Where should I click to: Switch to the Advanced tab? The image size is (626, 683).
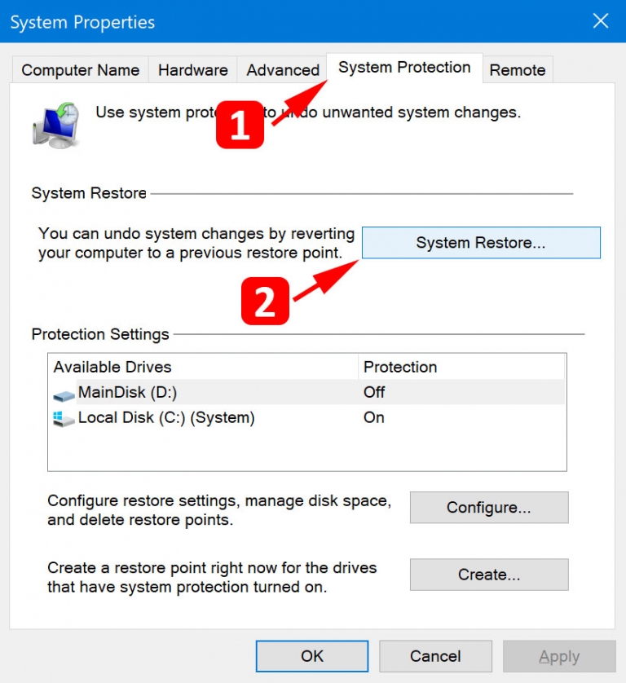pos(281,70)
